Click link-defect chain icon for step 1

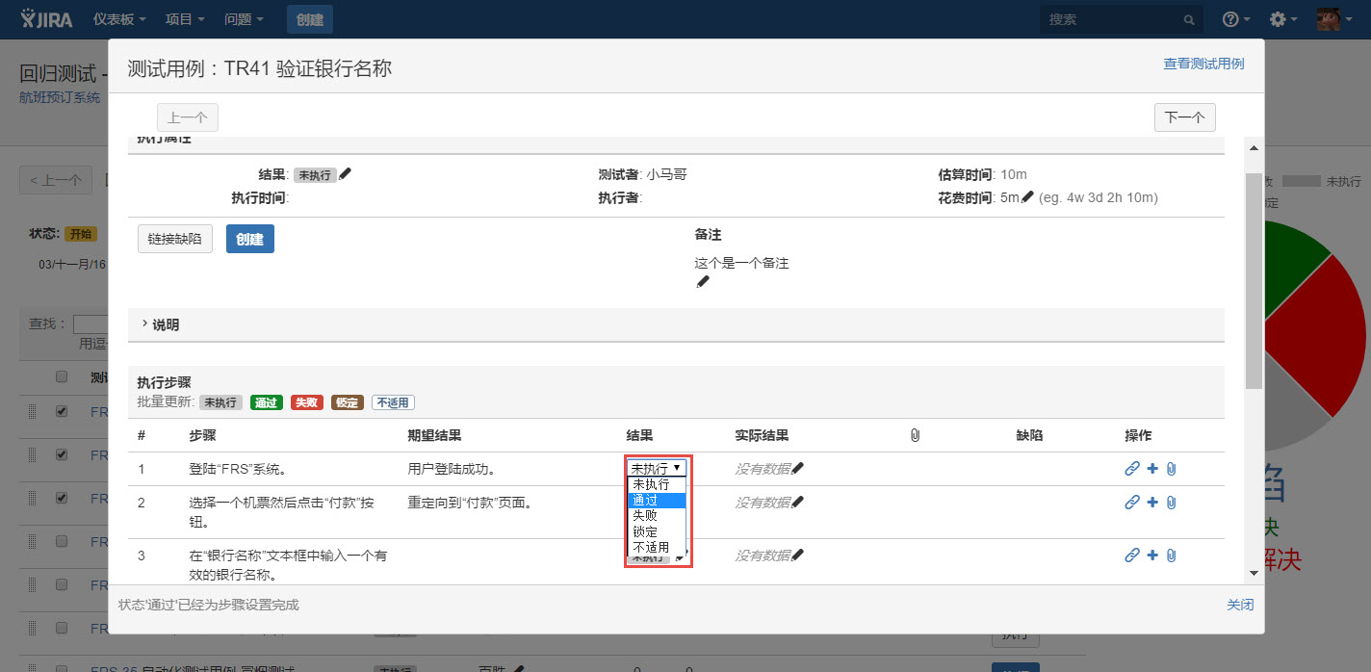pyautogui.click(x=1132, y=469)
